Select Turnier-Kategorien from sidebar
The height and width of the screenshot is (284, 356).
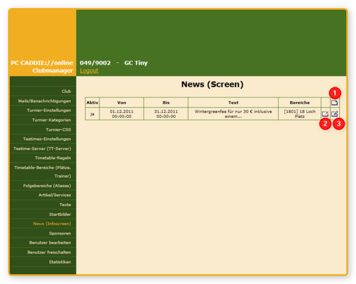click(51, 120)
